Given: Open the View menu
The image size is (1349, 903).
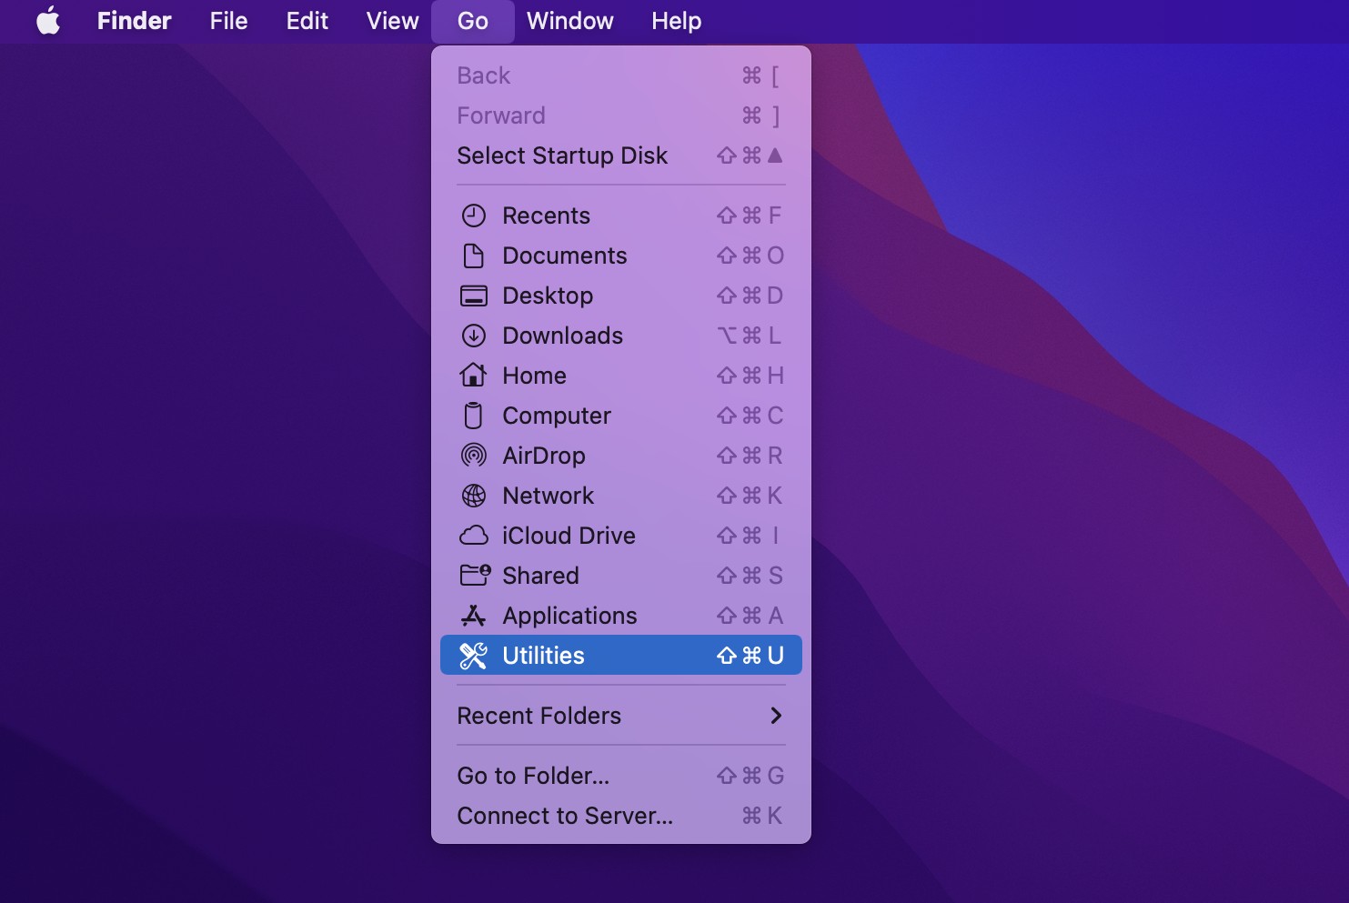Looking at the screenshot, I should [x=392, y=21].
